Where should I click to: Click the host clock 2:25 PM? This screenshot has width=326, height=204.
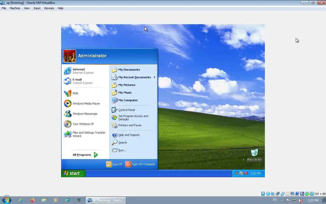pyautogui.click(x=313, y=200)
